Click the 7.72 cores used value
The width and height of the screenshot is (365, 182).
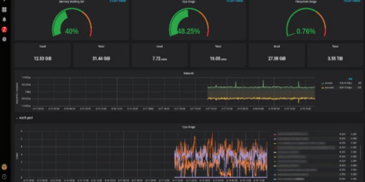(160, 59)
